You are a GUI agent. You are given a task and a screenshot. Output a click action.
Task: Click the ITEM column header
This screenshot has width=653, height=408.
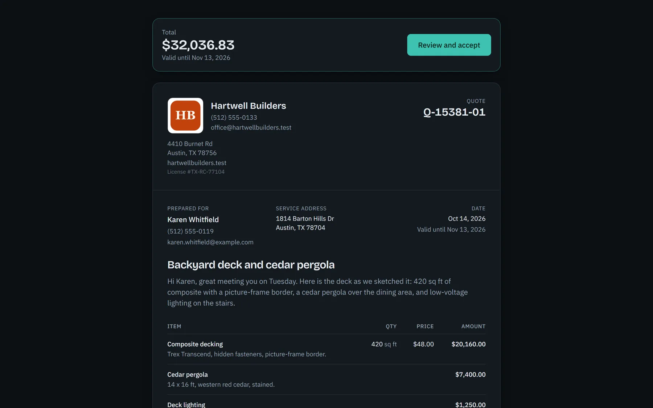tap(174, 326)
